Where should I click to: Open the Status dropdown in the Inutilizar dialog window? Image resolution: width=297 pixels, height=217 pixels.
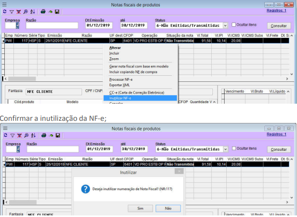click(x=225, y=149)
